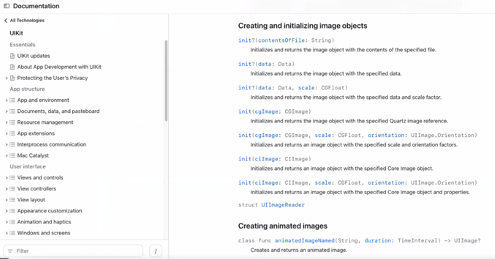Open the init?(contentsOfFile: String) initializer link
This screenshot has width=495, height=259.
pyautogui.click(x=286, y=40)
